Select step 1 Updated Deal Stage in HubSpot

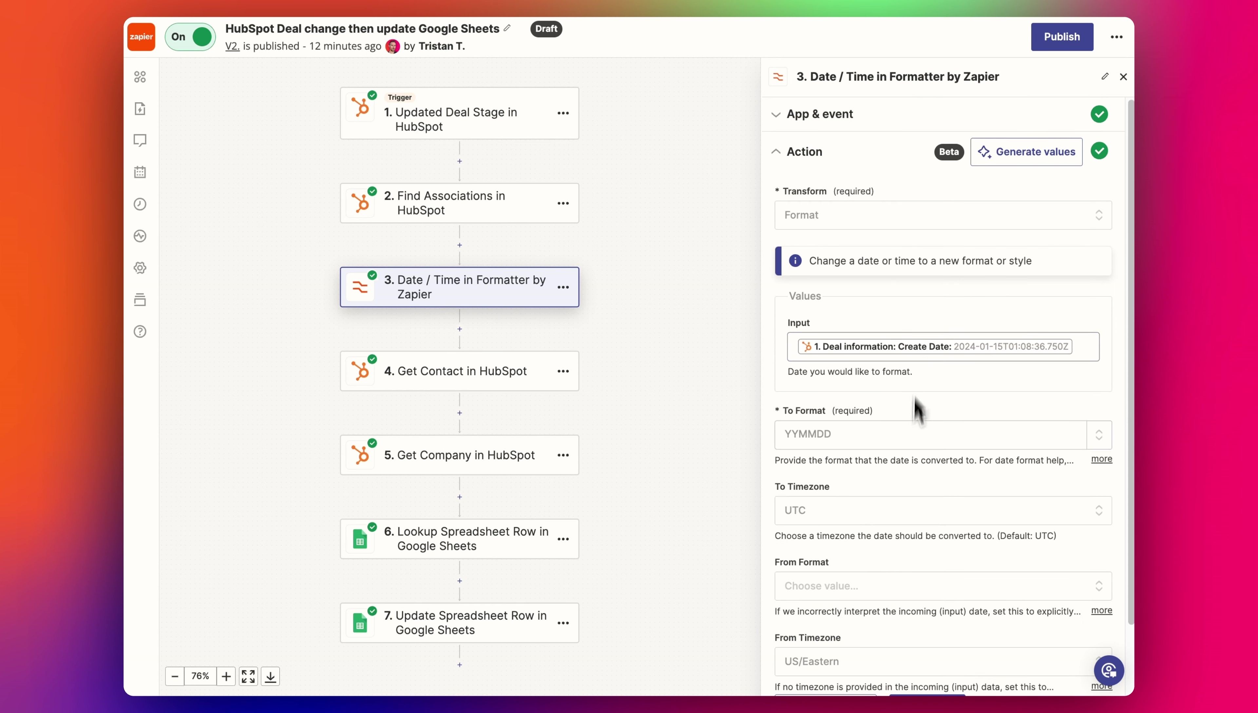459,114
